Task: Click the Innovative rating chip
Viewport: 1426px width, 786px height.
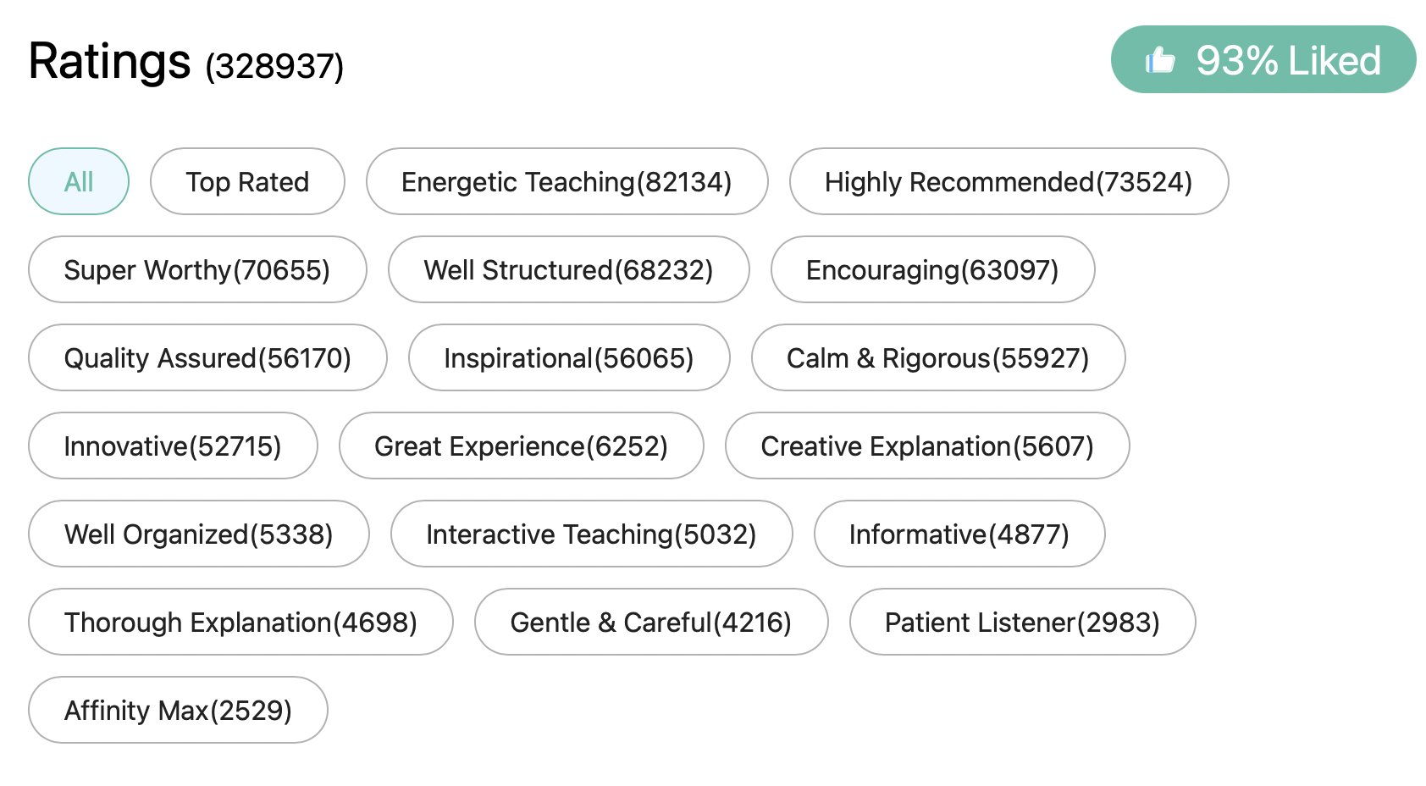Action: 172,446
